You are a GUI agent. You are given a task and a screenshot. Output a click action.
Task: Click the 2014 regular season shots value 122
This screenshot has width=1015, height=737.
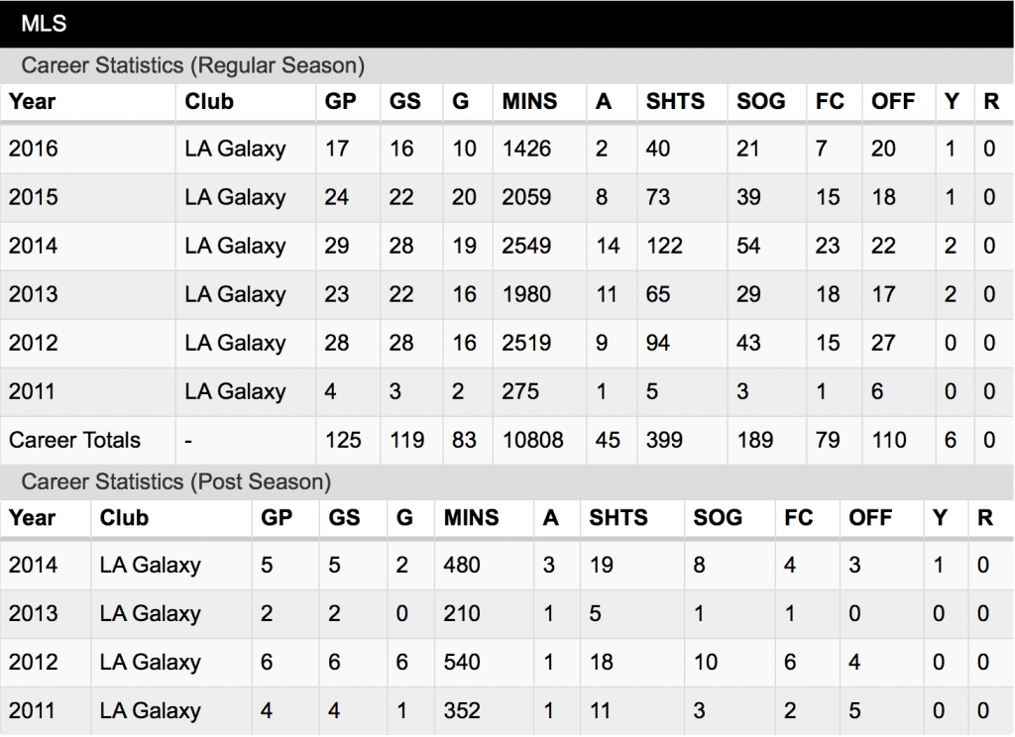click(x=664, y=246)
